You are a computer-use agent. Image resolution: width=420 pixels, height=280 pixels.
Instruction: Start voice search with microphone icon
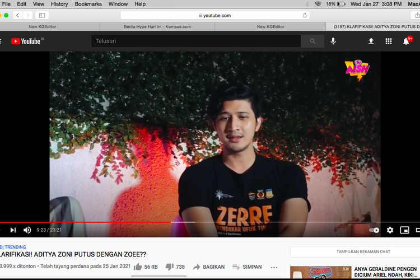pos(333,41)
